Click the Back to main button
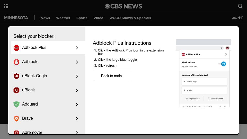This screenshot has width=247, height=139. coord(111,76)
